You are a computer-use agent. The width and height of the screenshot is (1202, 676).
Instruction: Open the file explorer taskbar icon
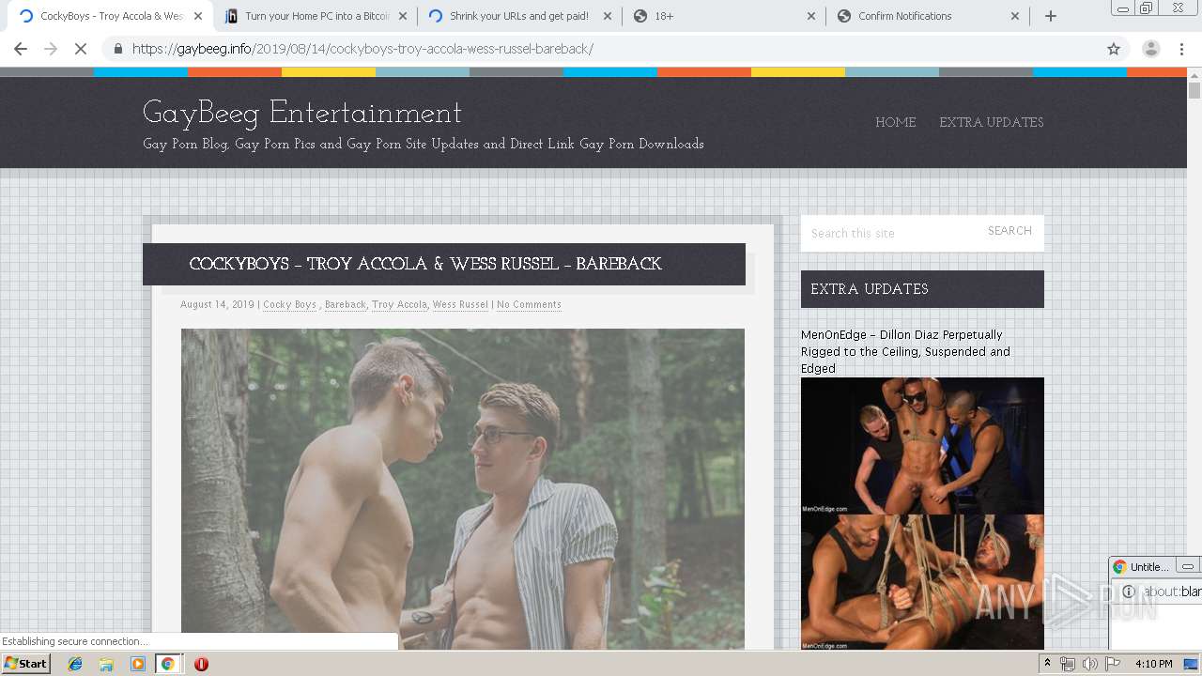tap(106, 664)
